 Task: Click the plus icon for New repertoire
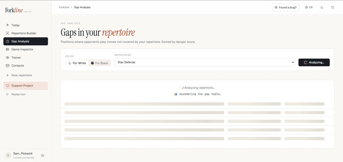pos(7,75)
